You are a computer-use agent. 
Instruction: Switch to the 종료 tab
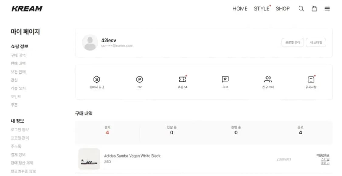(x=300, y=130)
